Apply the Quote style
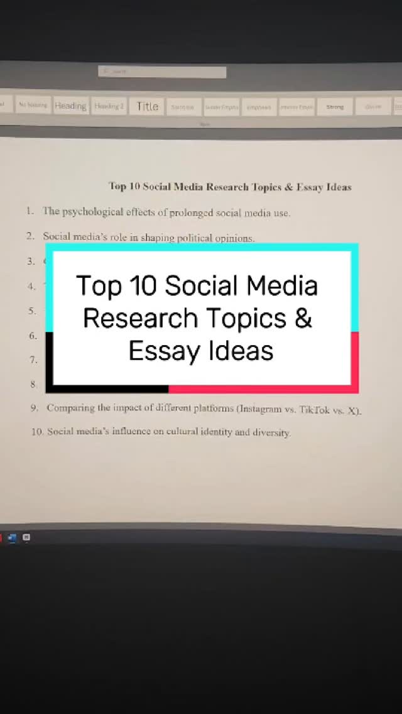The image size is (402, 714). click(373, 107)
